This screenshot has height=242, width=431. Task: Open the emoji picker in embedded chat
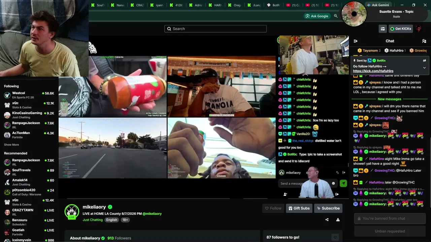click(333, 184)
